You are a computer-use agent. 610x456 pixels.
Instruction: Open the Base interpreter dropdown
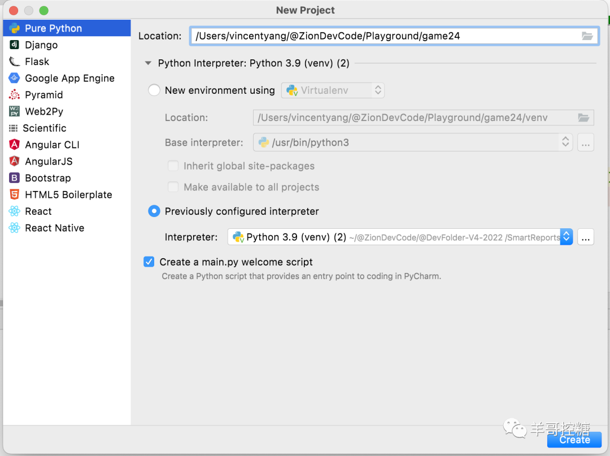click(412, 142)
